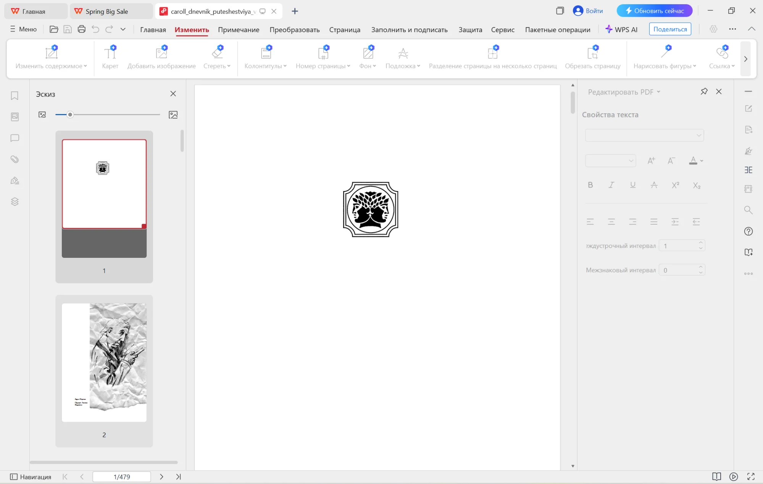Switch to Защита ribbon tab
The width and height of the screenshot is (763, 484).
tap(470, 29)
